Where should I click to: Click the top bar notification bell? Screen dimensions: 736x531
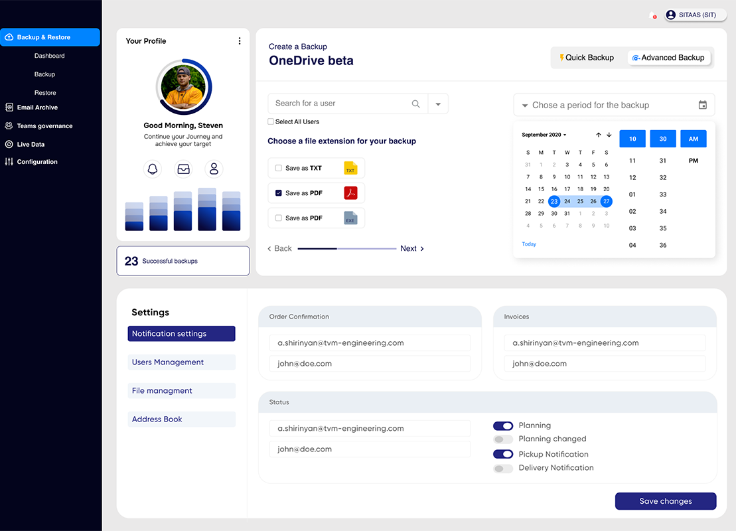(653, 15)
